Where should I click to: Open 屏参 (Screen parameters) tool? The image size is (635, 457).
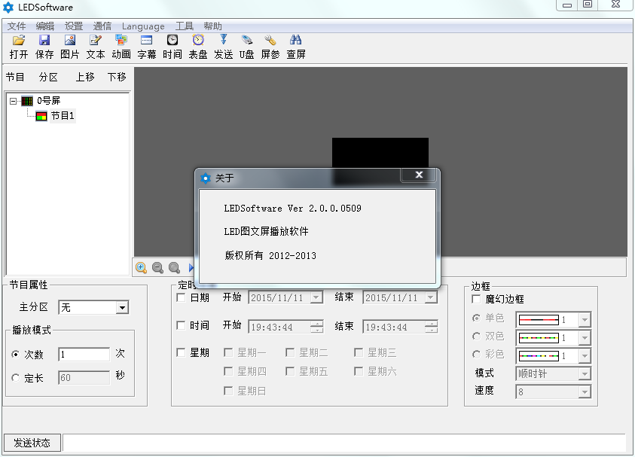coord(270,40)
